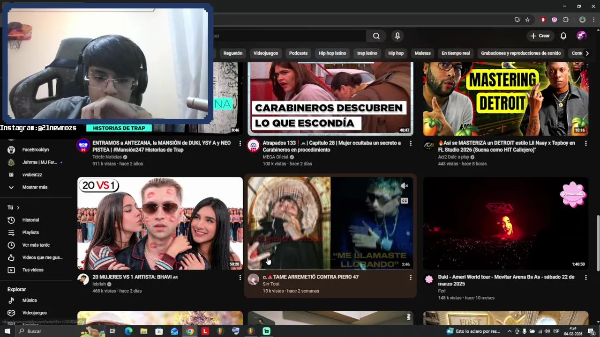Open Aci2 Dale a play channel avatar
The width and height of the screenshot is (600, 337).
[x=429, y=145]
